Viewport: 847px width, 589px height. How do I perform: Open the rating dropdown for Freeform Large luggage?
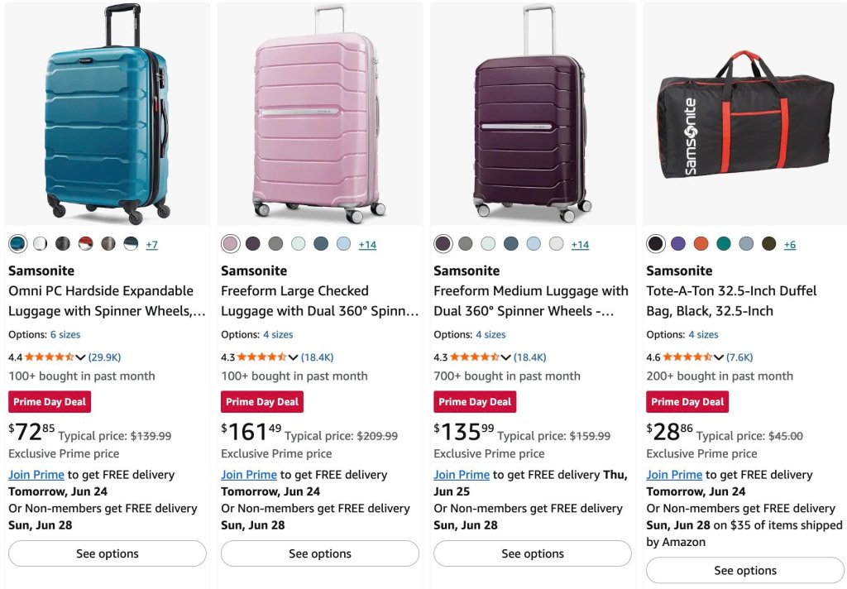click(293, 357)
